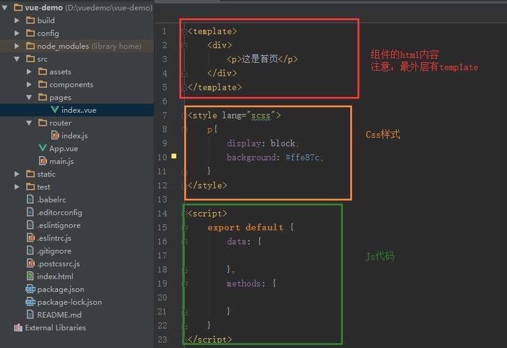
Task: Click the test folder icon
Action: (x=31, y=186)
